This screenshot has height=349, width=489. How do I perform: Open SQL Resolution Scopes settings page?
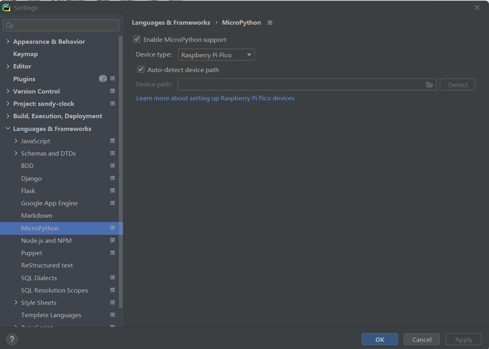coord(55,290)
